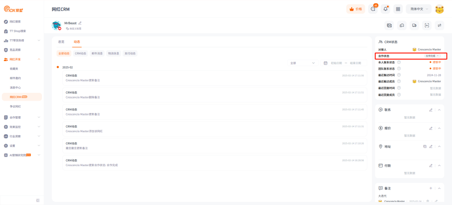This screenshot has width=452, height=205.
Task: Select the CRM动态 filter chip
Action: 80,53
